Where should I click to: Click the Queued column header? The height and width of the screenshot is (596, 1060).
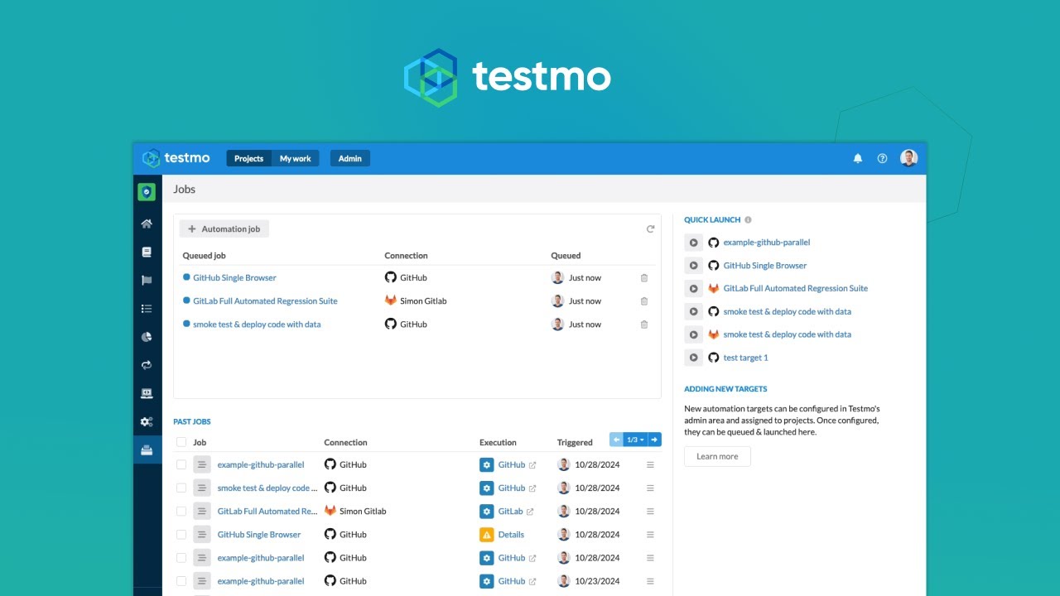click(566, 256)
